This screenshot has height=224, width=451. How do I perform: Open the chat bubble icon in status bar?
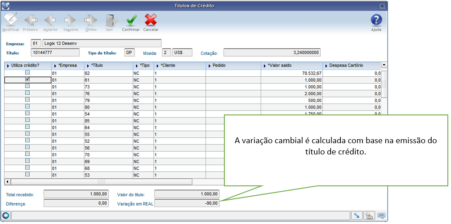point(381,215)
